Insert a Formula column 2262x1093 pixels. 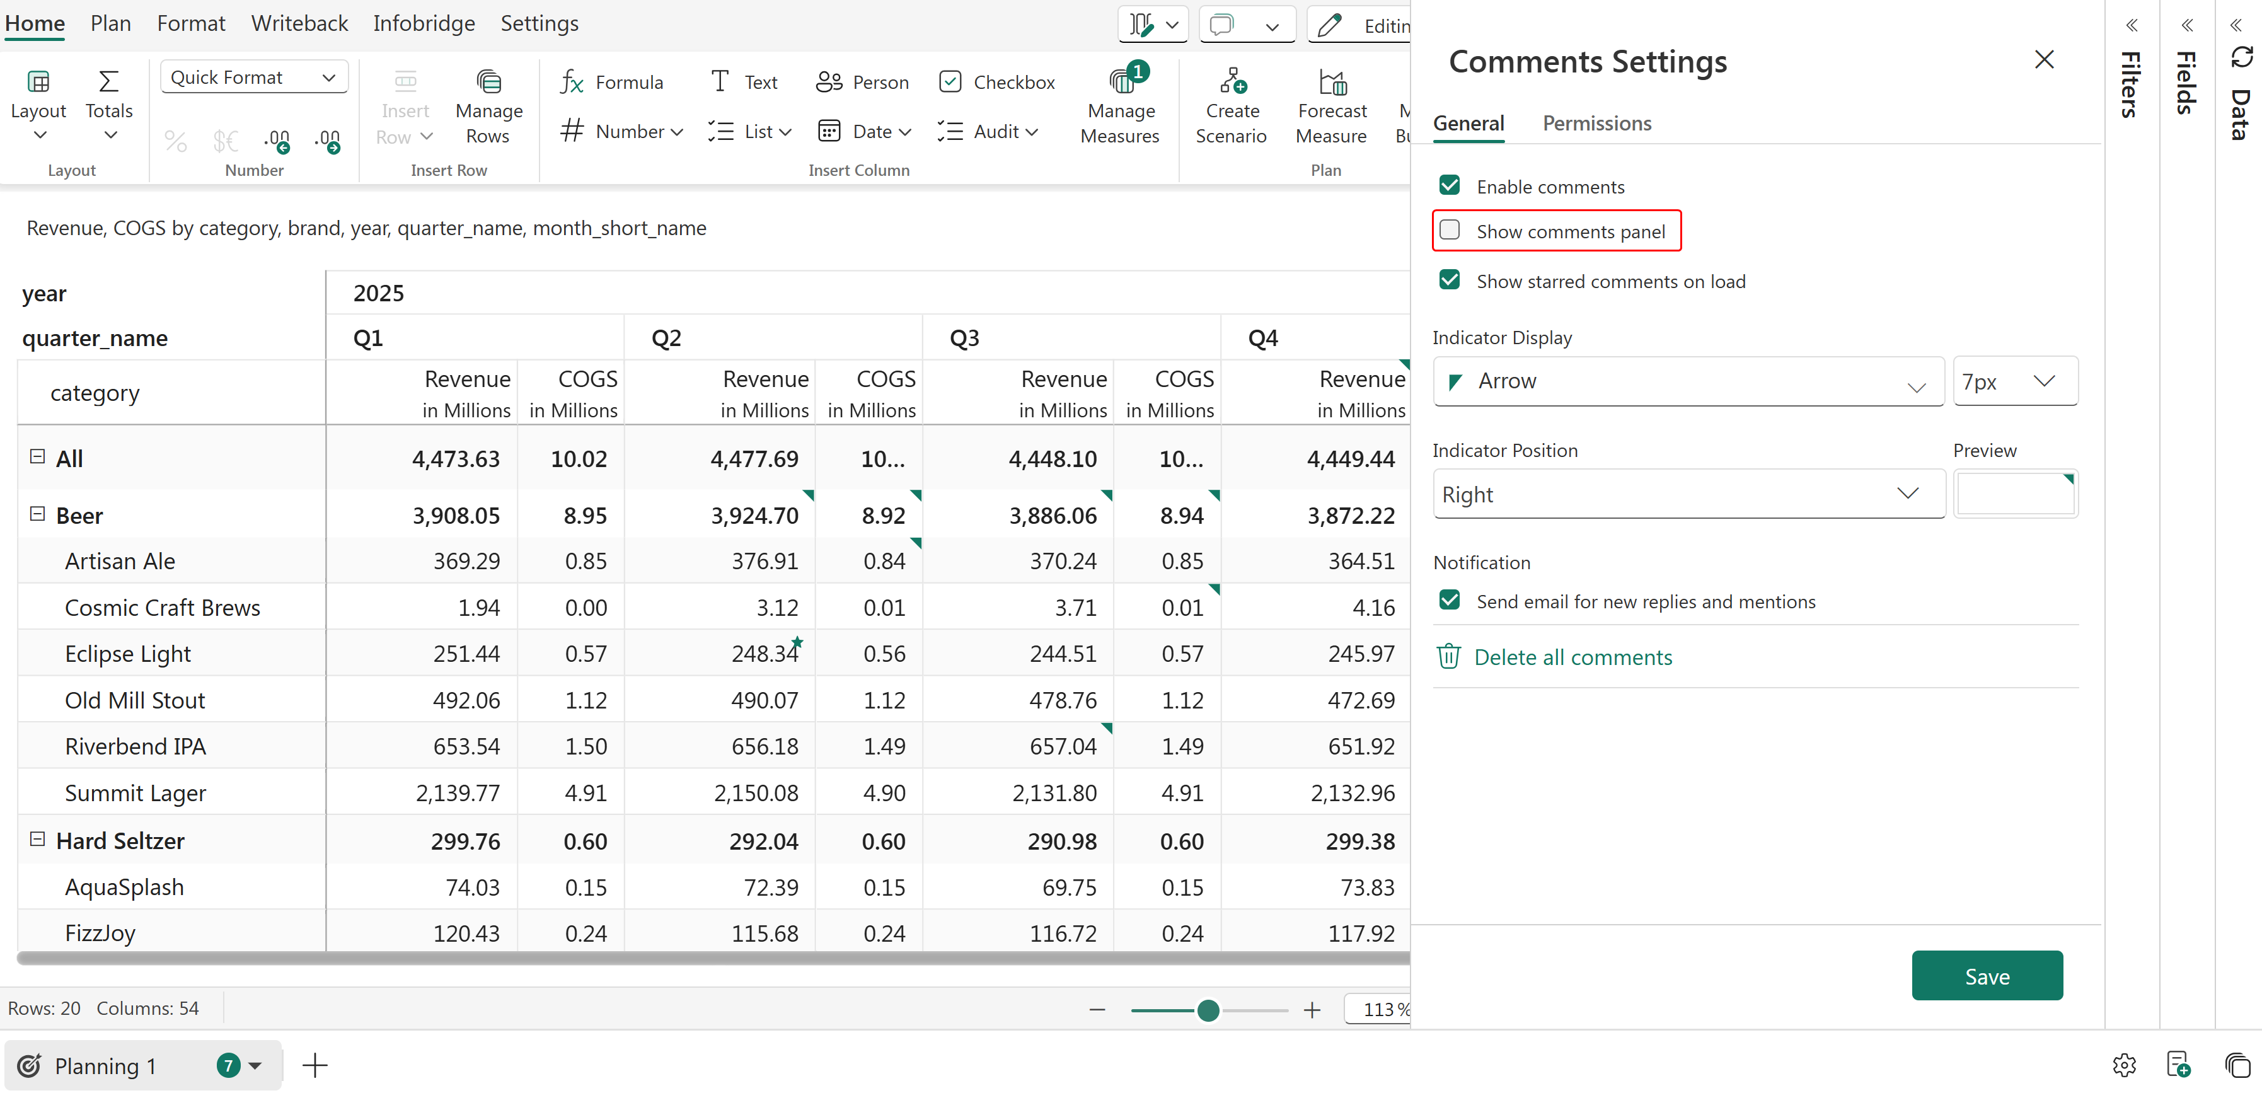(x=611, y=83)
